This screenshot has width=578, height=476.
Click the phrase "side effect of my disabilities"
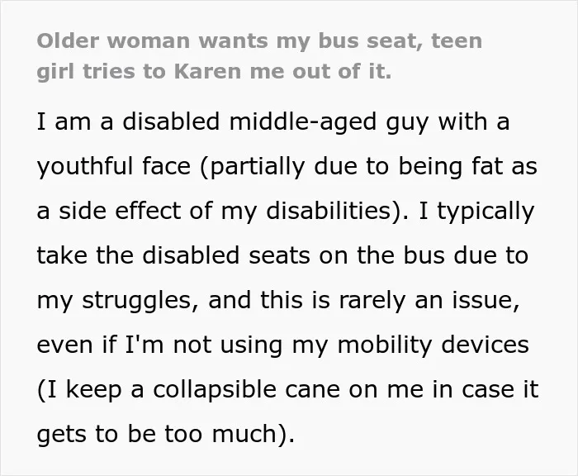coord(225,212)
